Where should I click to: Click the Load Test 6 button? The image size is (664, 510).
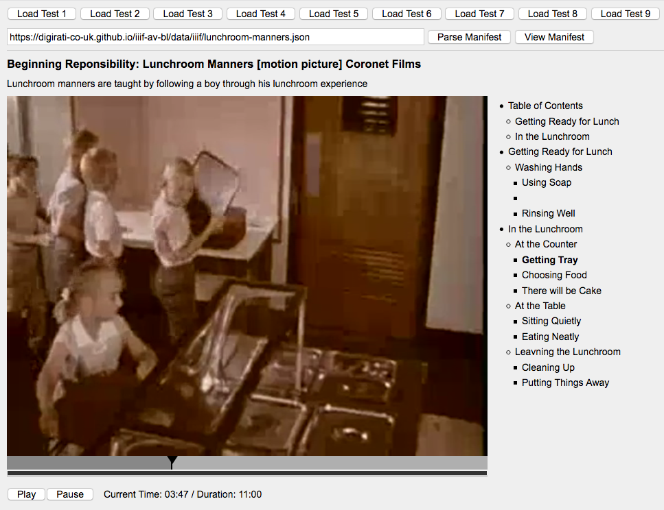[x=407, y=14]
